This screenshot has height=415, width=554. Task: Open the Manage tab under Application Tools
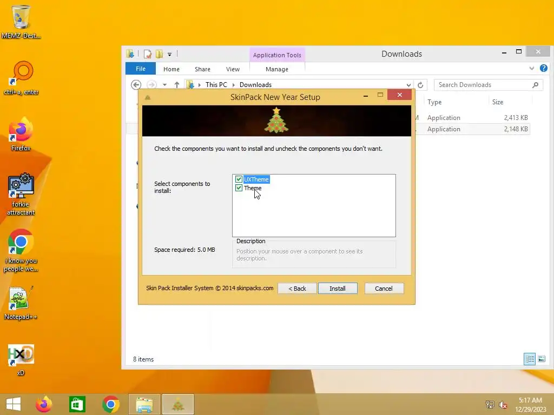click(x=277, y=69)
